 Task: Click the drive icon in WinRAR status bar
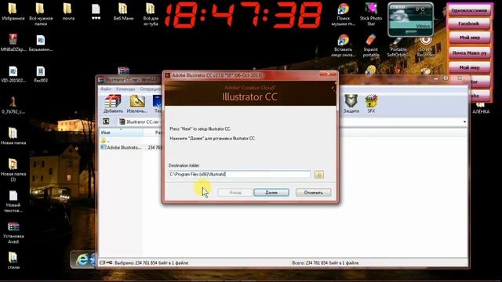(x=102, y=262)
